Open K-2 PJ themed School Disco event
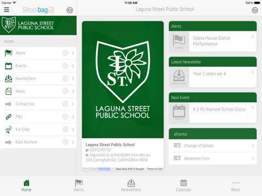 point(213,113)
